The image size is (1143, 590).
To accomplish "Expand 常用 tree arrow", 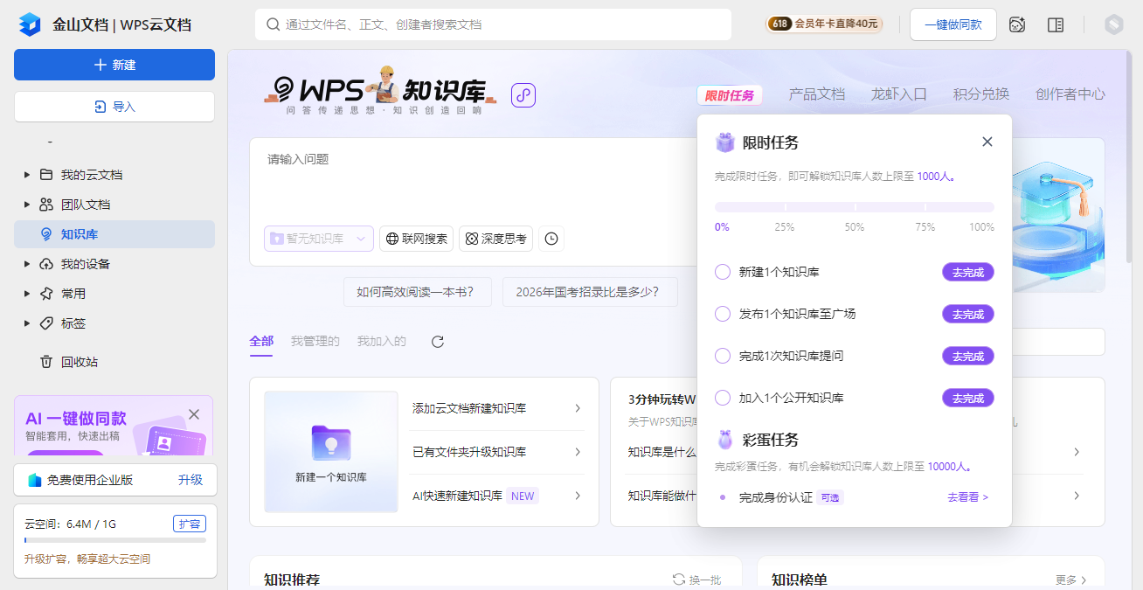I will pos(27,294).
